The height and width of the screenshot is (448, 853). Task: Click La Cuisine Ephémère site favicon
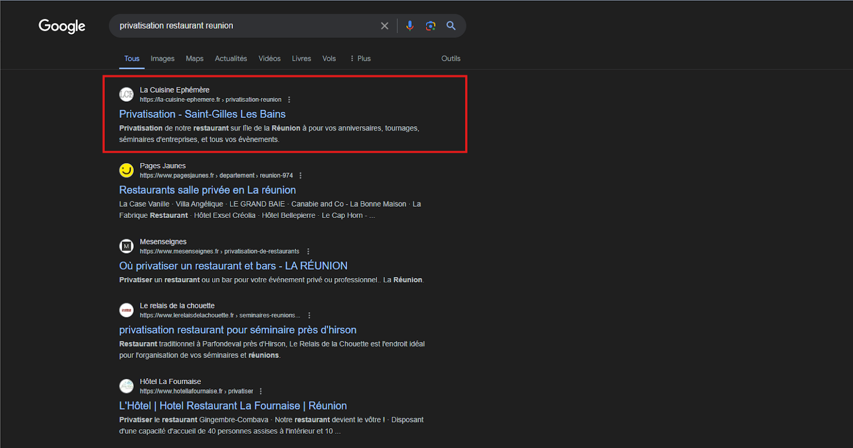pyautogui.click(x=126, y=94)
